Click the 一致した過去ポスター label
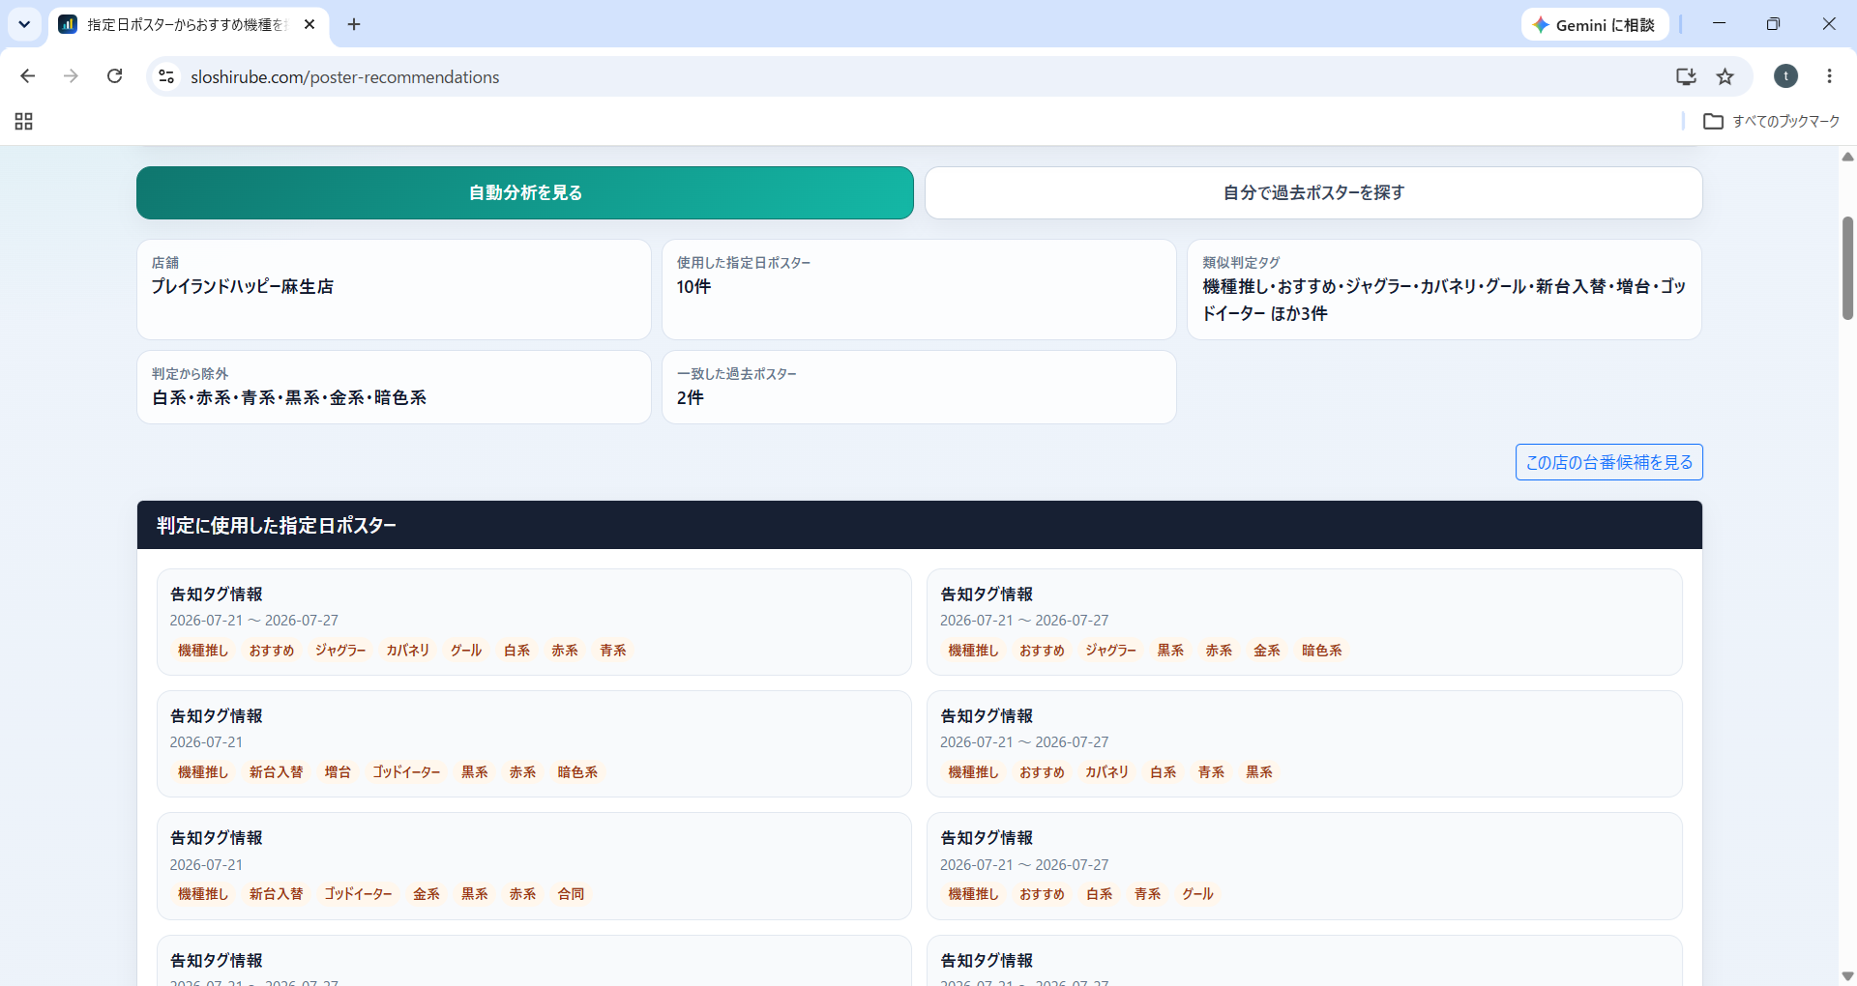Screen dimensions: 1857x986 click(737, 374)
